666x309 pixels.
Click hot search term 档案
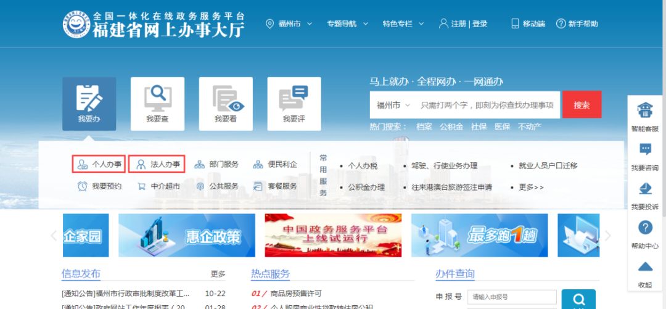click(424, 126)
